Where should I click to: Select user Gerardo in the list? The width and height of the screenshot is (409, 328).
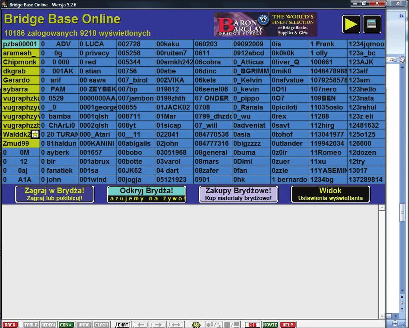pyautogui.click(x=21, y=80)
